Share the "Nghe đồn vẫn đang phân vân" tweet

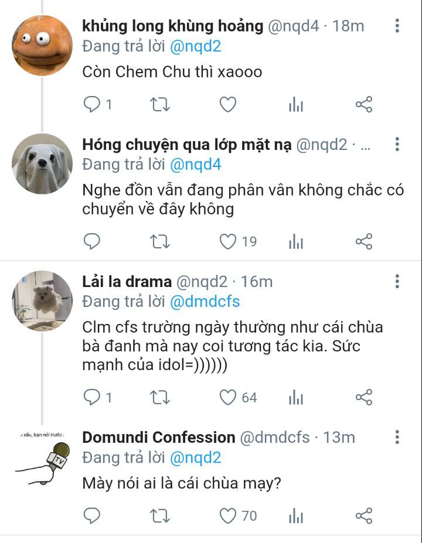click(364, 241)
